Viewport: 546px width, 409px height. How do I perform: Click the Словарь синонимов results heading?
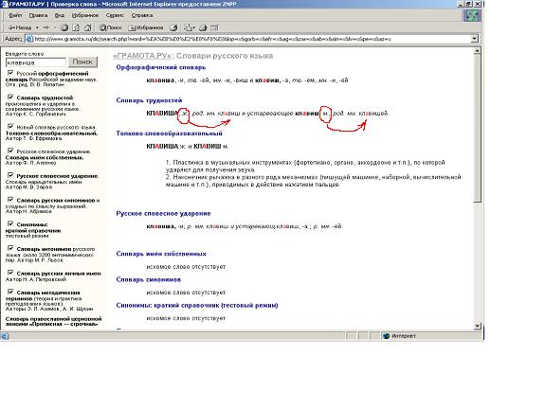click(x=148, y=279)
